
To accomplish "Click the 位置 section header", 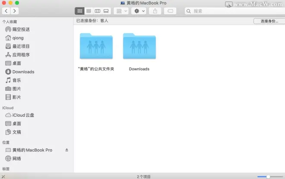I will pyautogui.click(x=6, y=142).
